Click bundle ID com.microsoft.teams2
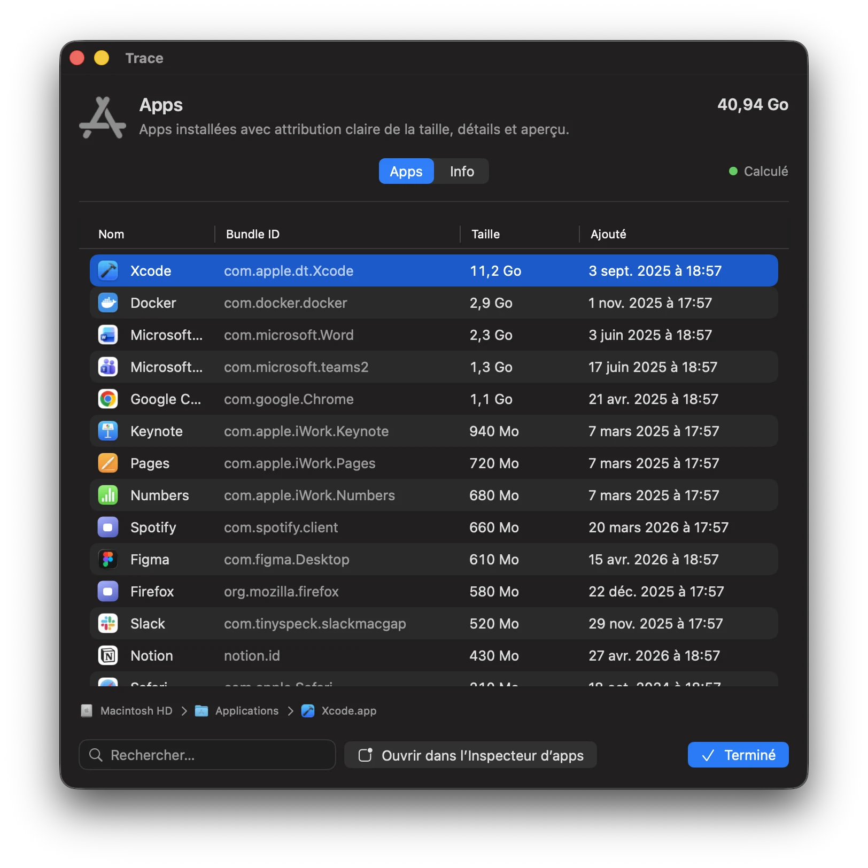Viewport: 868px width, 868px height. coord(296,367)
